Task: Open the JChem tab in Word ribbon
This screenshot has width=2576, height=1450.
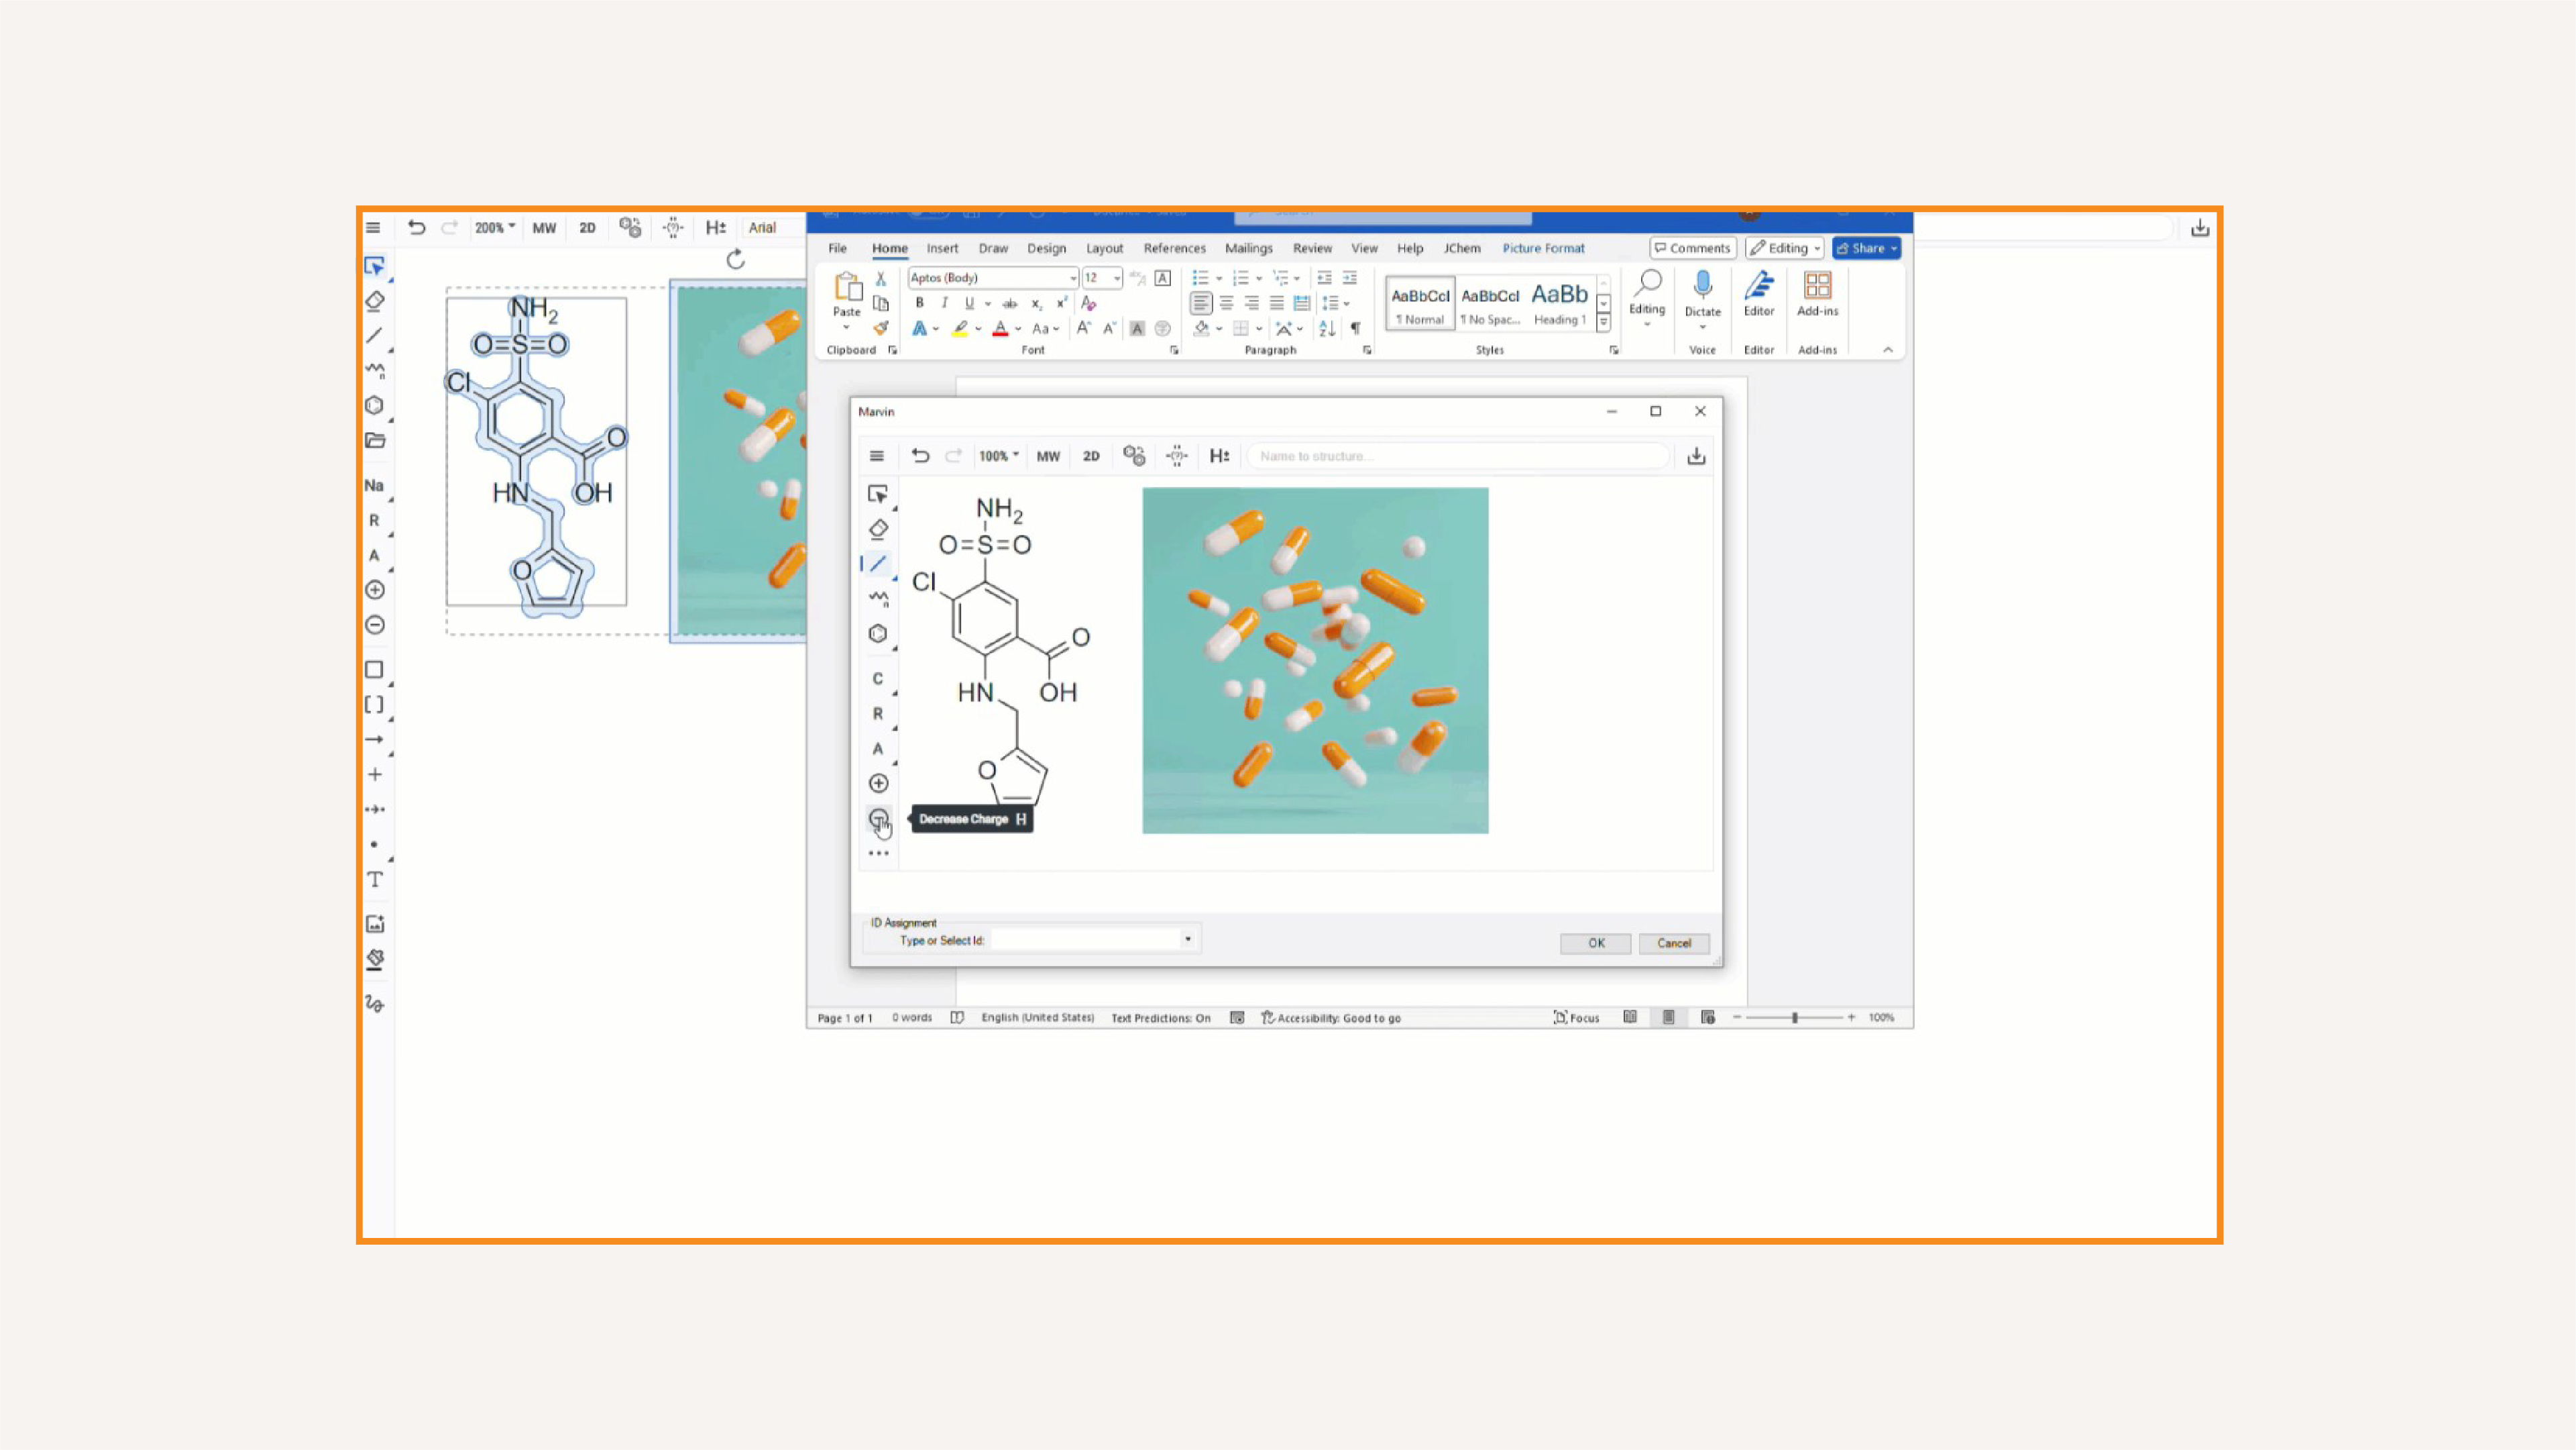Action: (1462, 248)
